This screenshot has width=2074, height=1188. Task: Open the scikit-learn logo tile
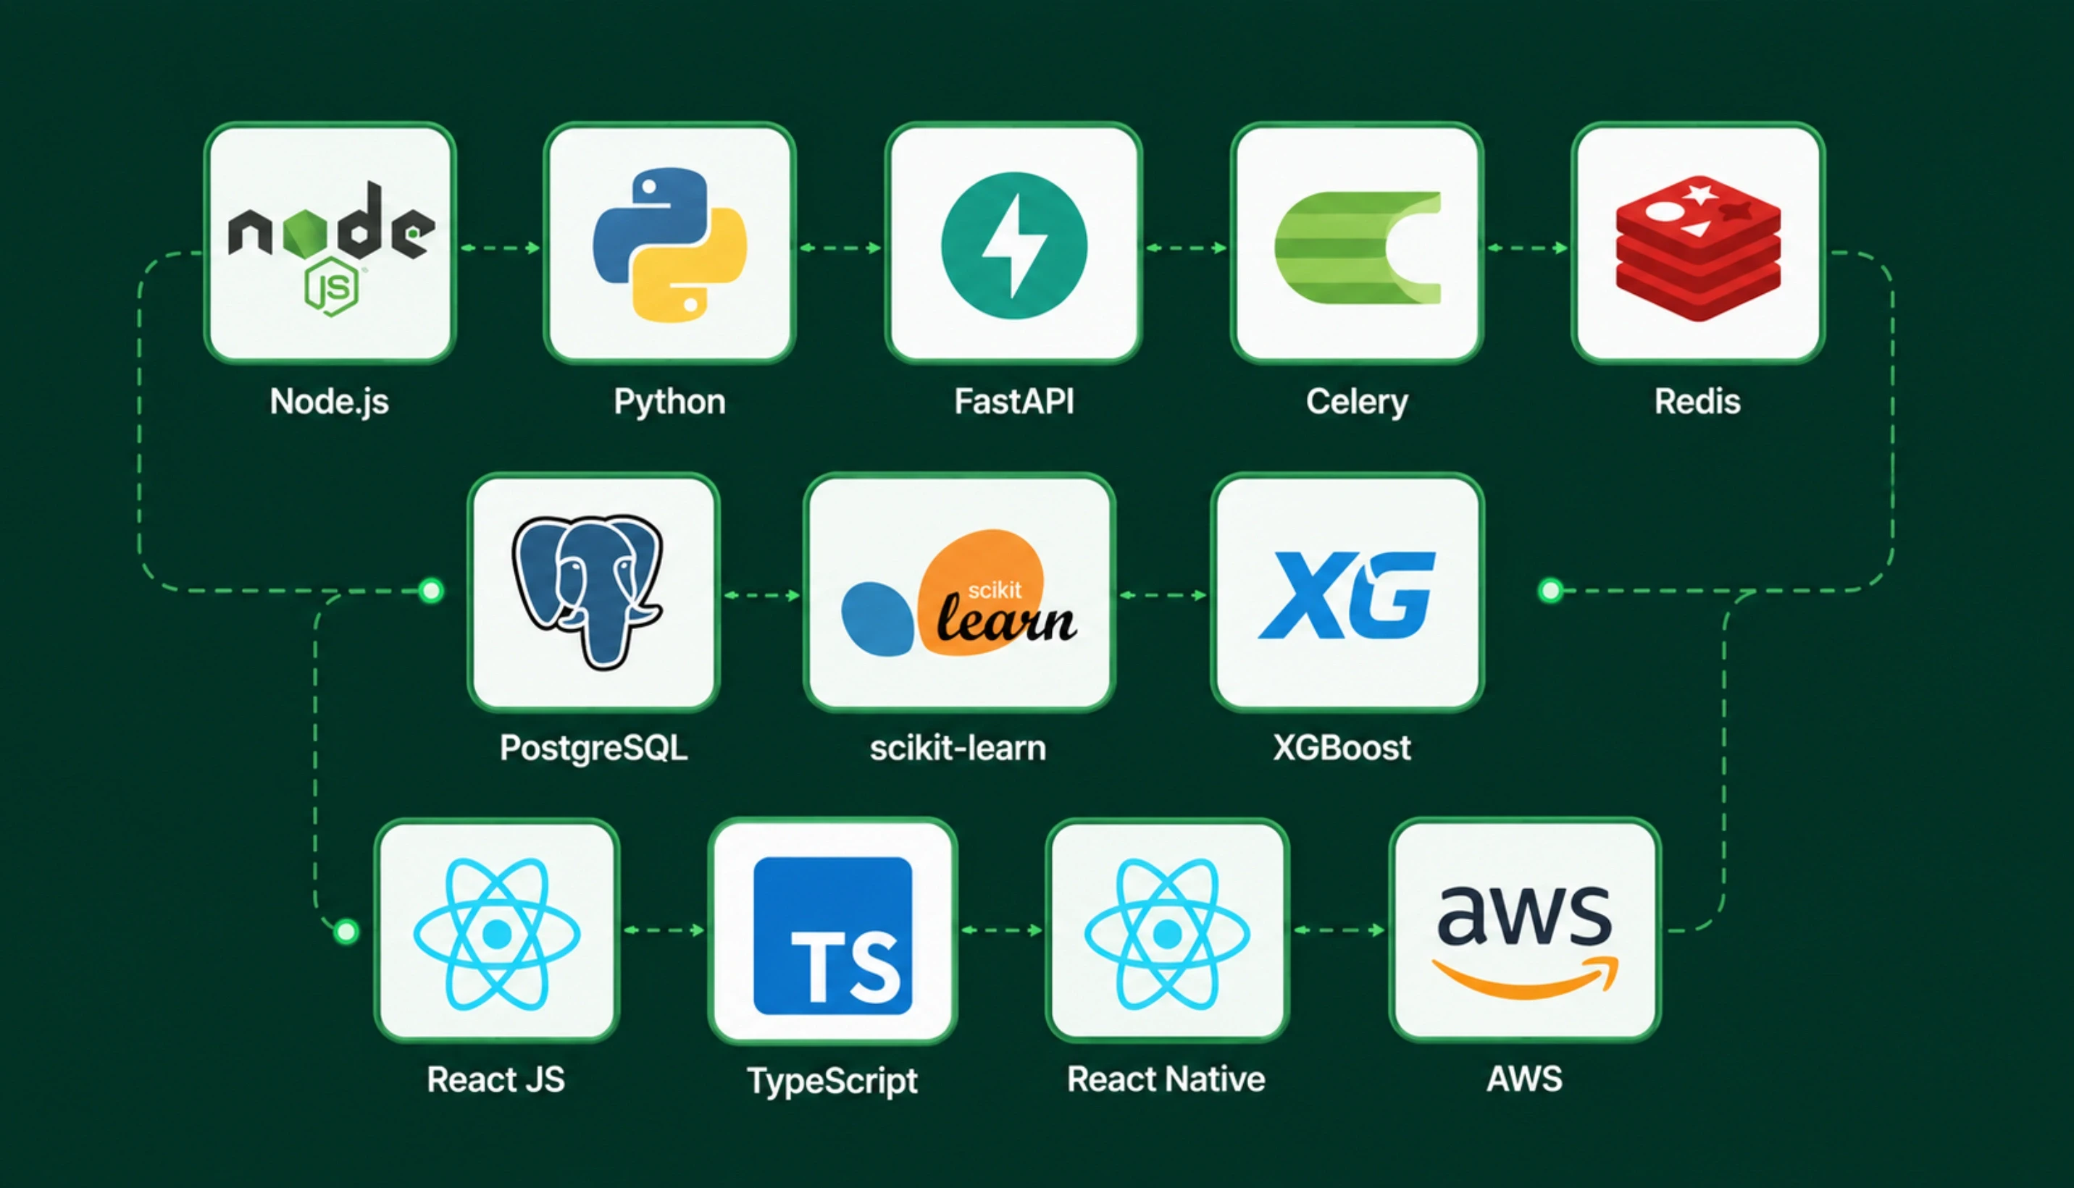pos(959,593)
